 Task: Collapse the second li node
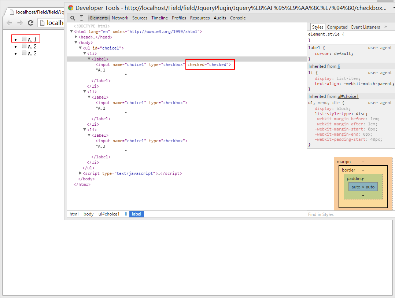85,91
